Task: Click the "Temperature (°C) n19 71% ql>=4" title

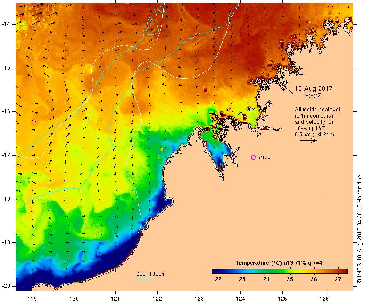Action: pos(279,263)
